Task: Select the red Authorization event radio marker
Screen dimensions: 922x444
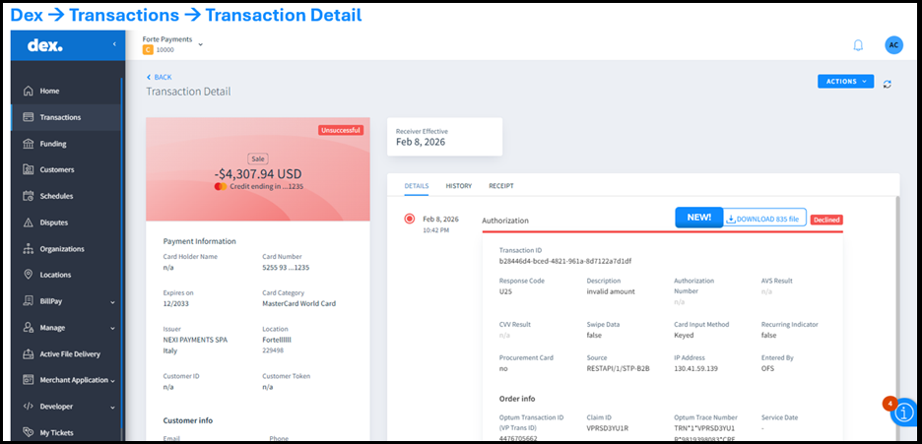Action: [409, 219]
